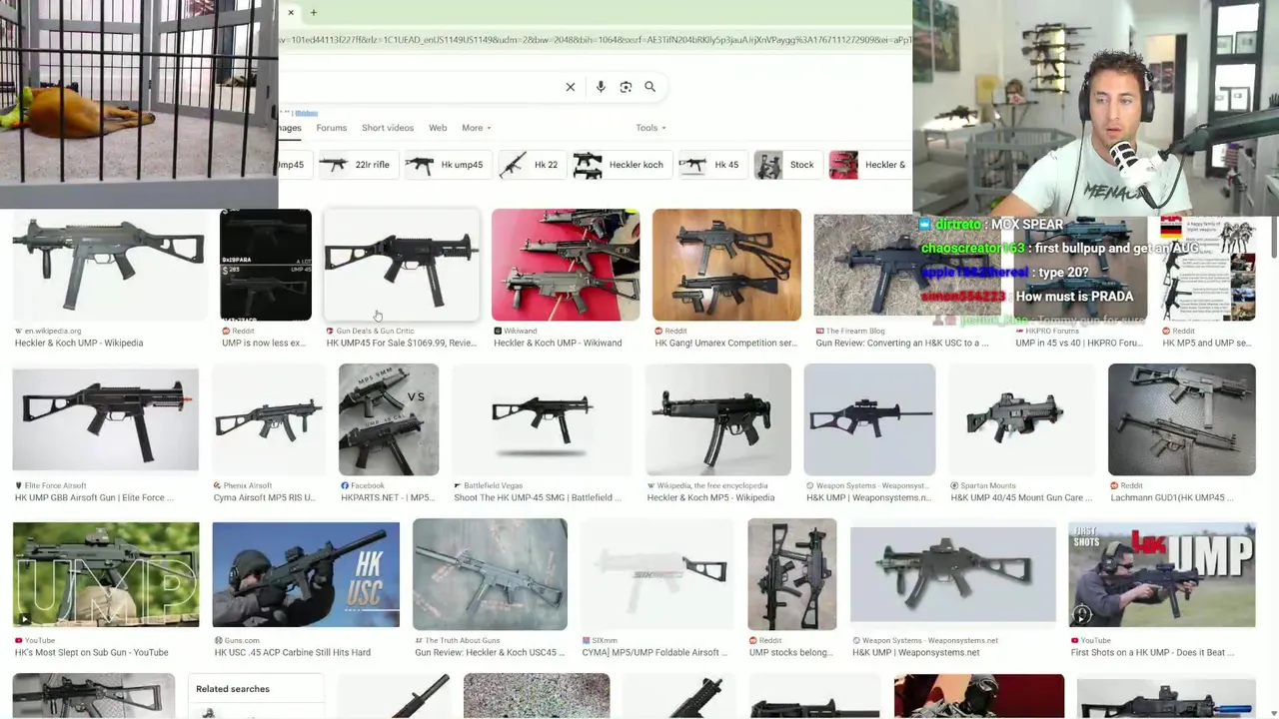The width and height of the screenshot is (1279, 719).
Task: Switch to Short videos tab
Action: click(388, 128)
